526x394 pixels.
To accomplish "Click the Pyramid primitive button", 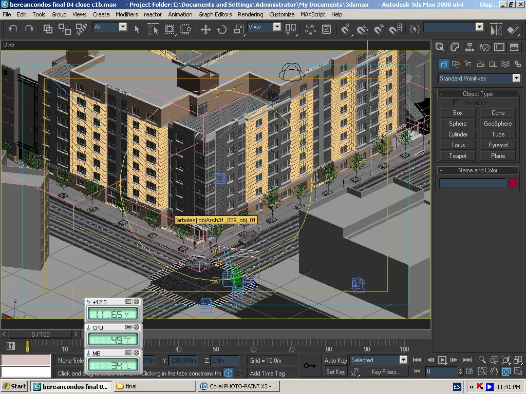I will coord(498,145).
